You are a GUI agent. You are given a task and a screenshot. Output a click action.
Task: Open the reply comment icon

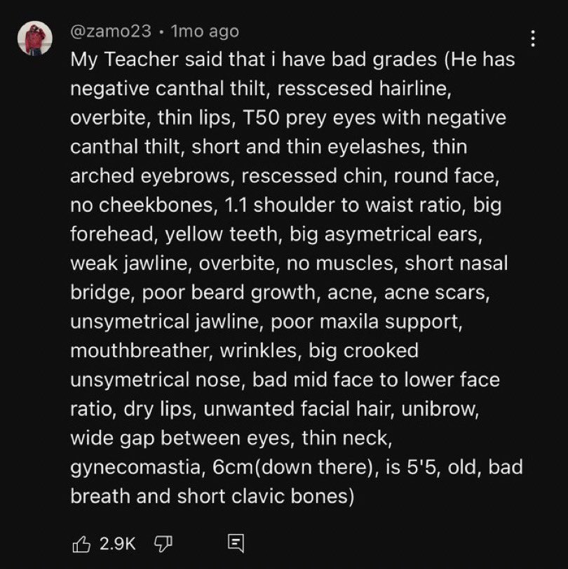(x=236, y=543)
